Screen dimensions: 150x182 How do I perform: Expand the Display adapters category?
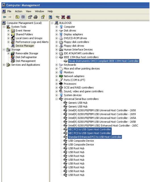click(x=57, y=34)
